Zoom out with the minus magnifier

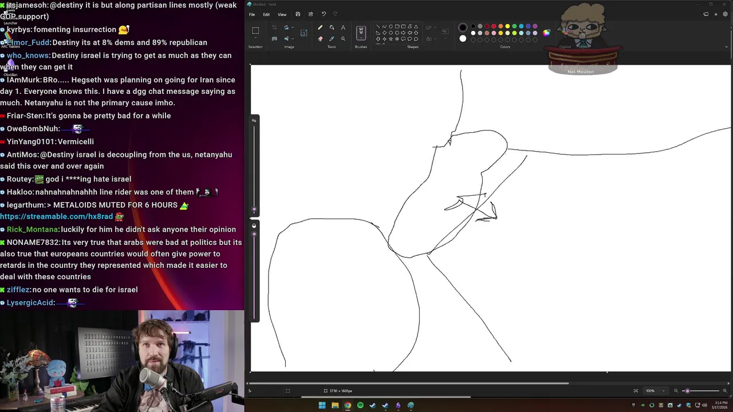[676, 391]
